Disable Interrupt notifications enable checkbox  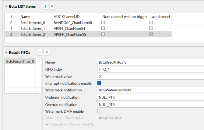pyautogui.click(x=99, y=83)
